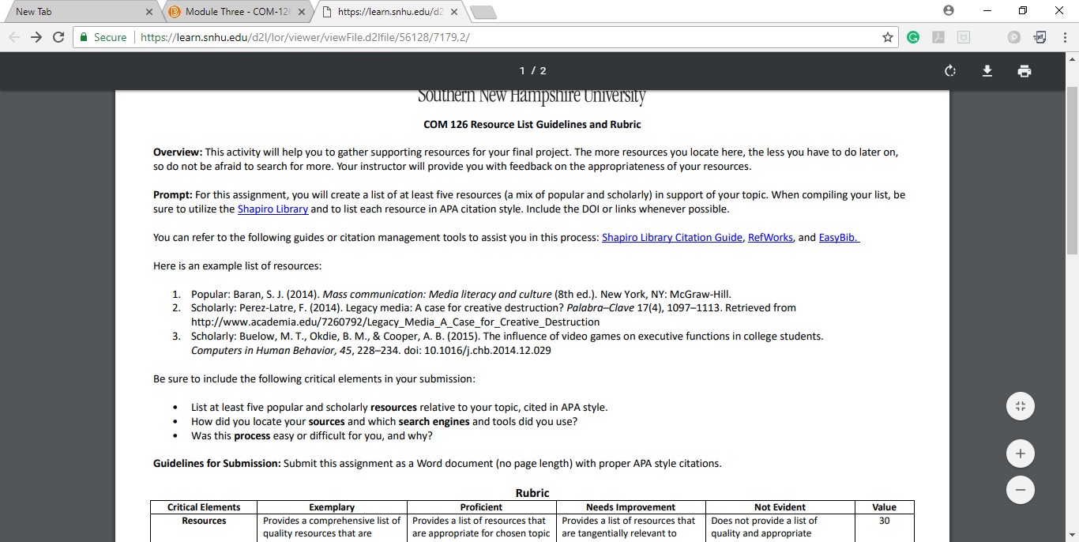Rotate the PDF clockwise
The image size is (1079, 542).
tap(950, 71)
